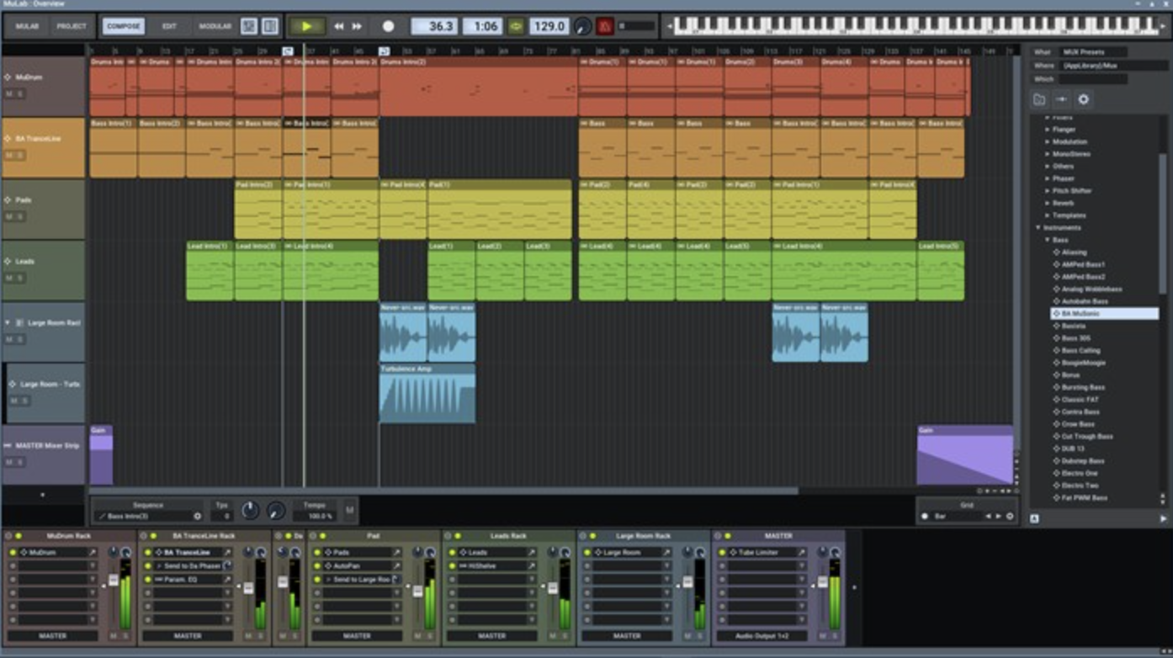Image resolution: width=1173 pixels, height=658 pixels.
Task: Expand the Phaser folder
Action: pos(1047,178)
